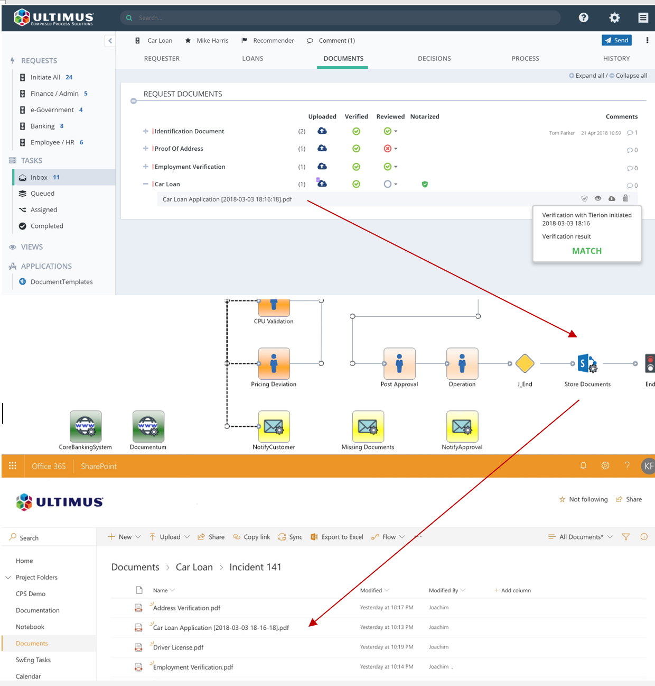
Task: Open the DECISIONS tab
Action: [434, 59]
